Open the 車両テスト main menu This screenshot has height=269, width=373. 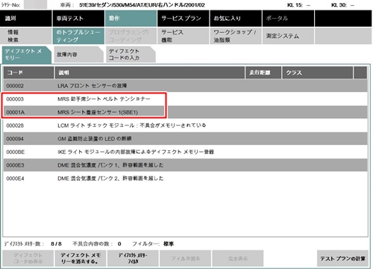pyautogui.click(x=78, y=19)
